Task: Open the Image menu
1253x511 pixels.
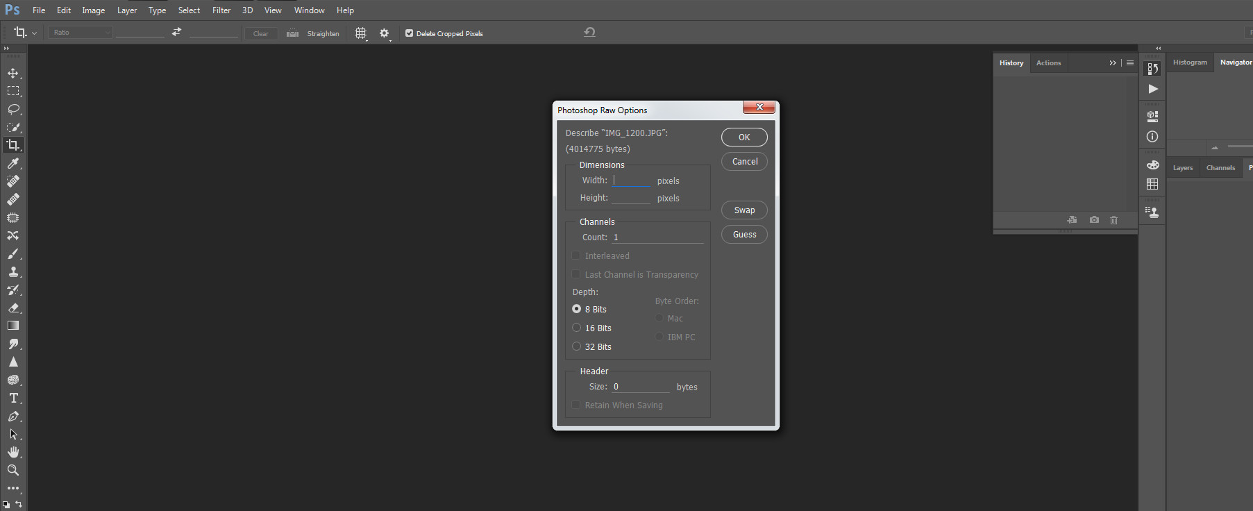Action: pos(94,10)
